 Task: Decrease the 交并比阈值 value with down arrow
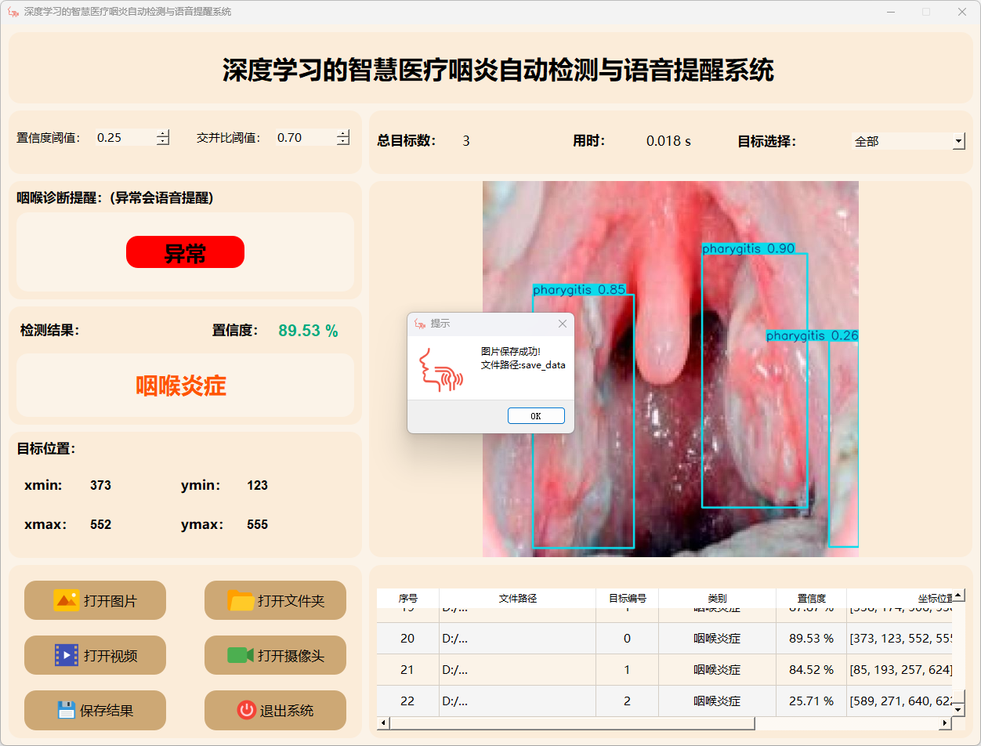[343, 142]
